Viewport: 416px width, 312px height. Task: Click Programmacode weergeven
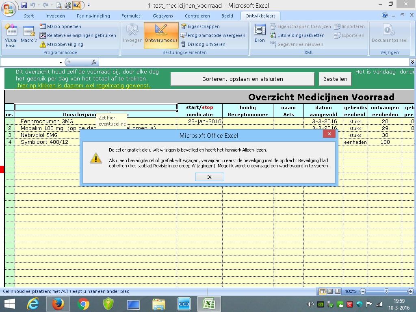pos(213,35)
